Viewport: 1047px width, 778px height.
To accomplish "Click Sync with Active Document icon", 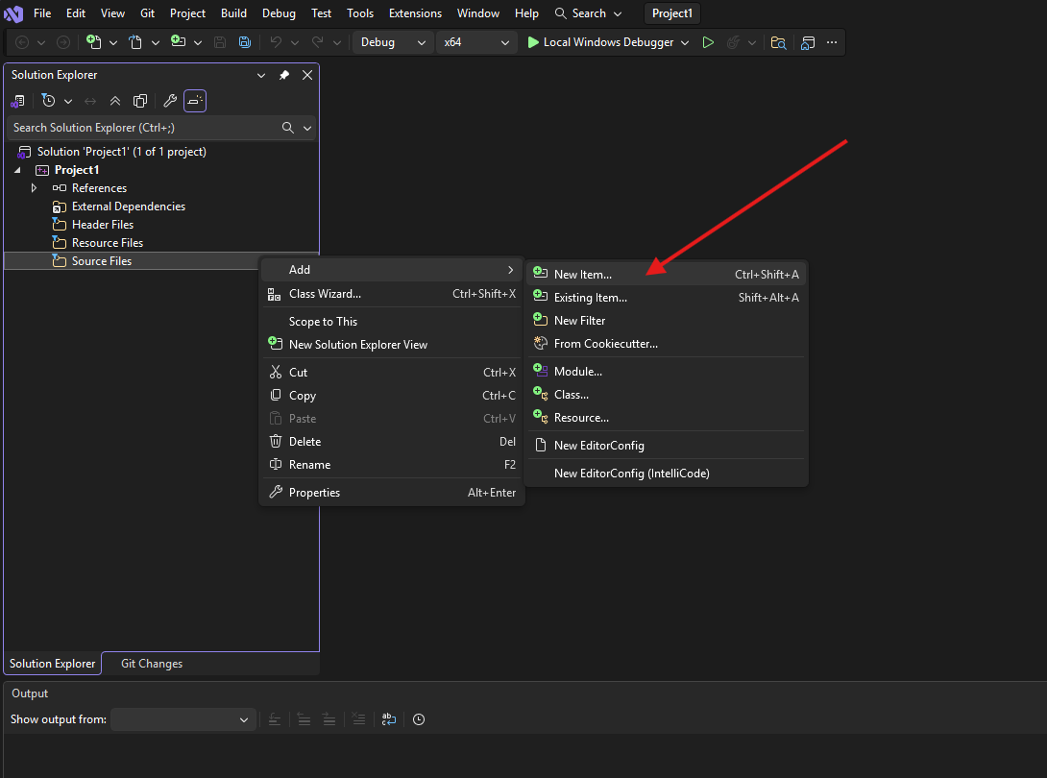I will pos(90,101).
